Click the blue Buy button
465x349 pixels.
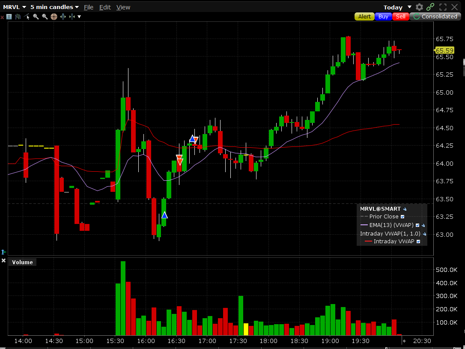(383, 17)
